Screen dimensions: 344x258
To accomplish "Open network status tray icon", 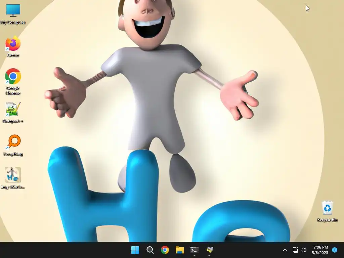I will [296, 250].
